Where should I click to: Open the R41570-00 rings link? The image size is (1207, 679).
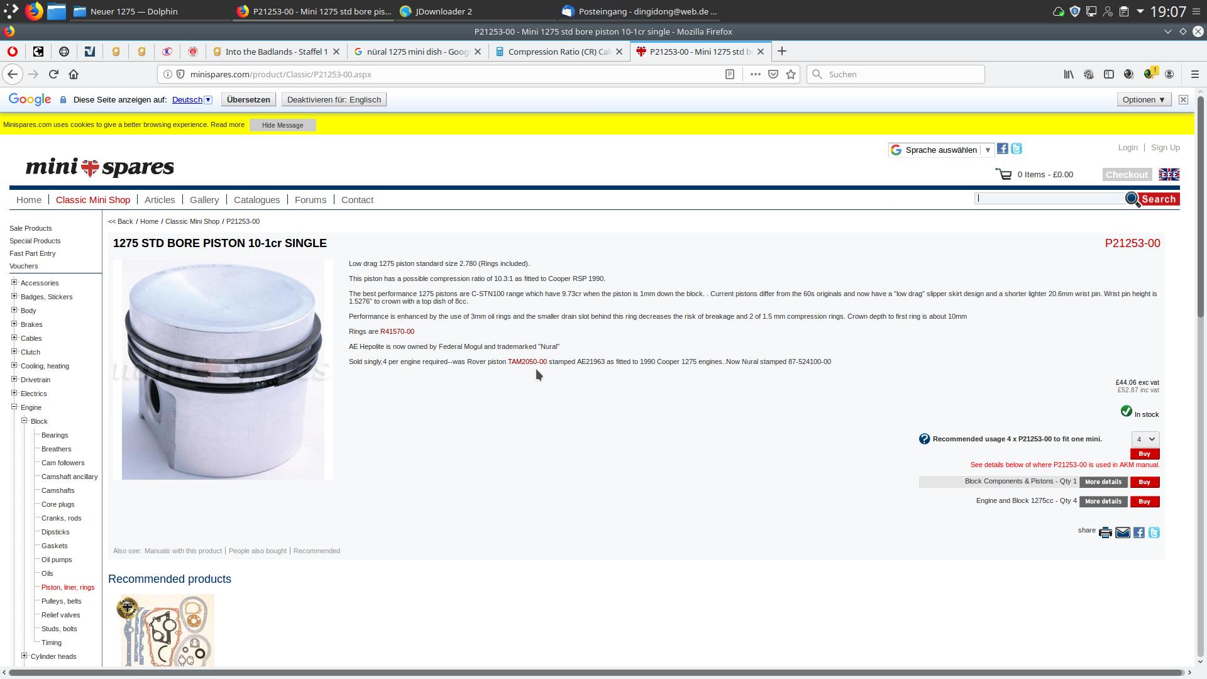pos(397,331)
